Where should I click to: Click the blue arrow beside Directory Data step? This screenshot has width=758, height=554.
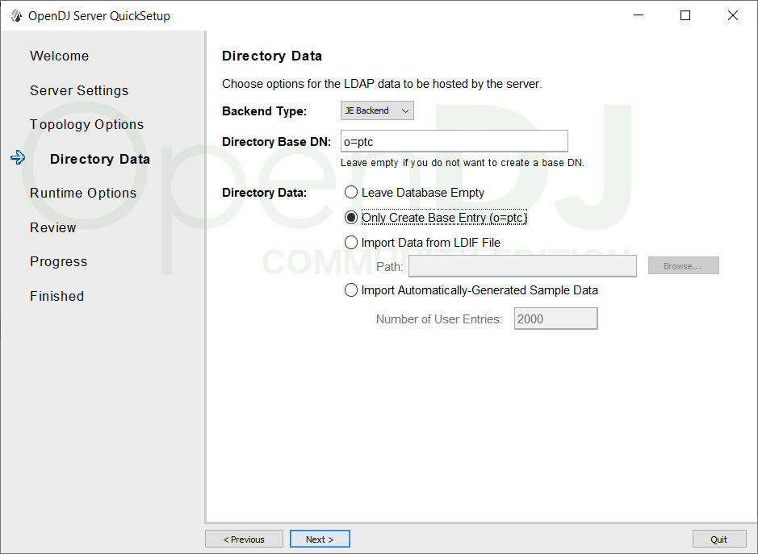click(18, 157)
